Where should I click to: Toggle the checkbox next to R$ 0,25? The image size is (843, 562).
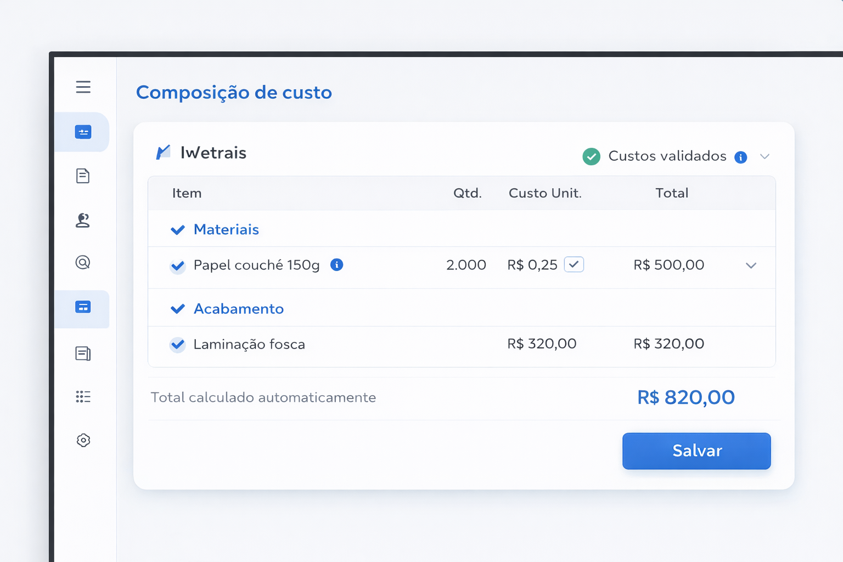click(x=574, y=265)
